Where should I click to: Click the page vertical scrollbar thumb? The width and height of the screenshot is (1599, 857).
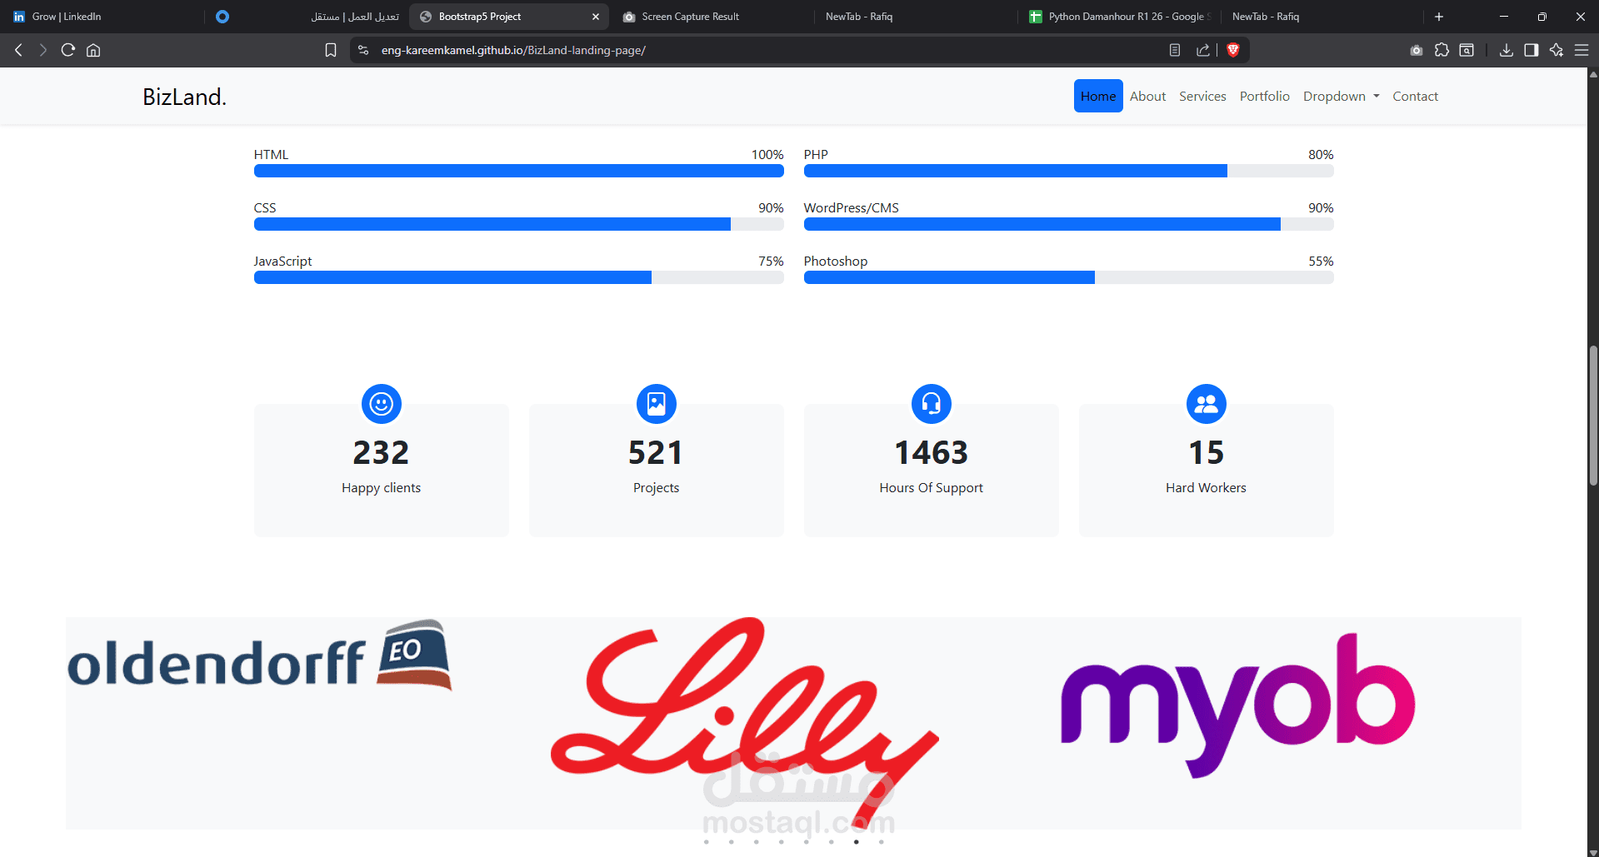point(1593,415)
